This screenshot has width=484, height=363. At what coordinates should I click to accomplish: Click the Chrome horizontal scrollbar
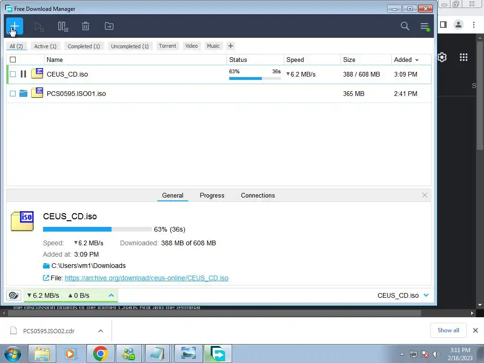tap(215, 313)
